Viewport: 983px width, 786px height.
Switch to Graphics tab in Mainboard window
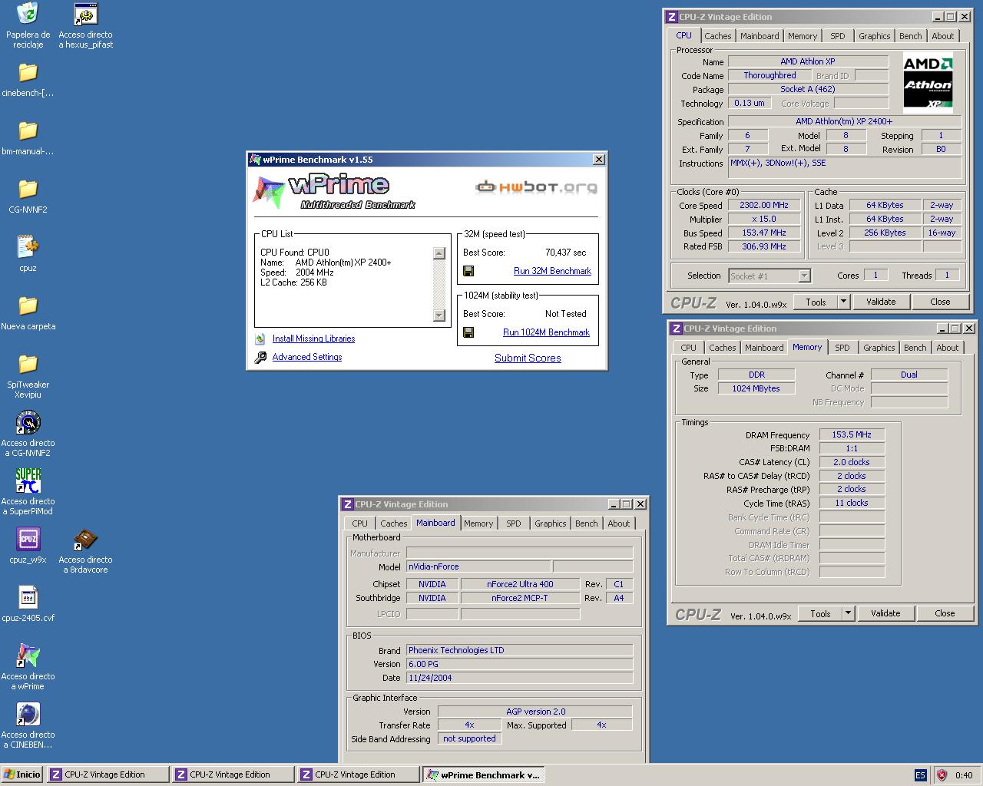[x=550, y=523]
